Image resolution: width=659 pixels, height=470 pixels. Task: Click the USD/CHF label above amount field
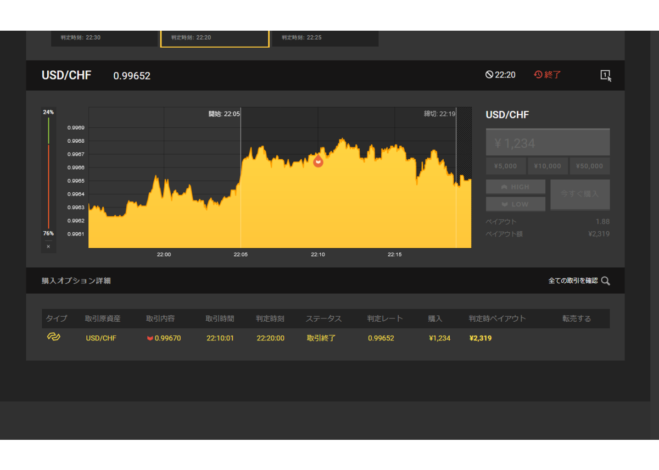507,115
